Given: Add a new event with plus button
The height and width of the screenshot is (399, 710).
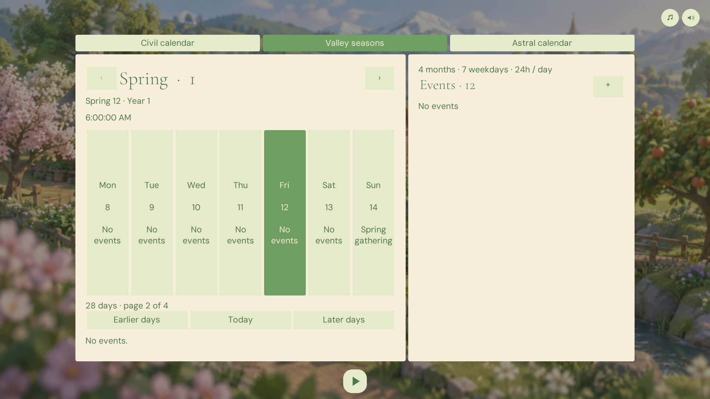Looking at the screenshot, I should [x=608, y=86].
